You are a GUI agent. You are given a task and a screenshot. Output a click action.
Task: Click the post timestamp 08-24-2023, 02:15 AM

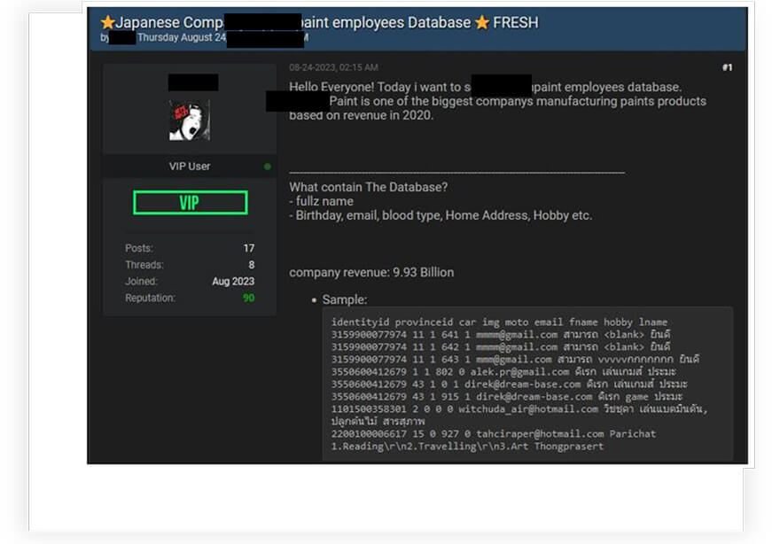[x=333, y=67]
